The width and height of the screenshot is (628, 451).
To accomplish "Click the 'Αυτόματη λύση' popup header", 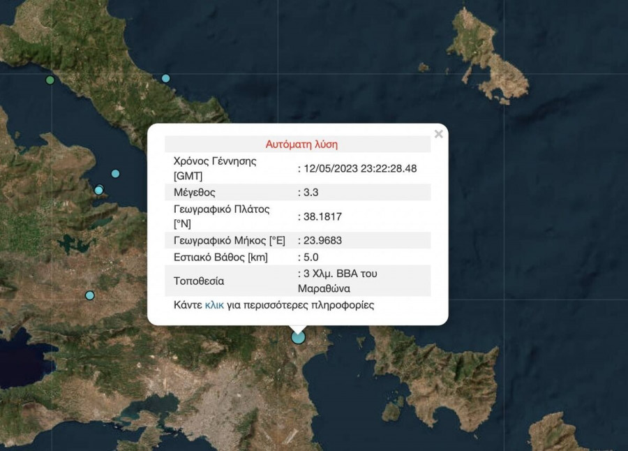I will (301, 145).
